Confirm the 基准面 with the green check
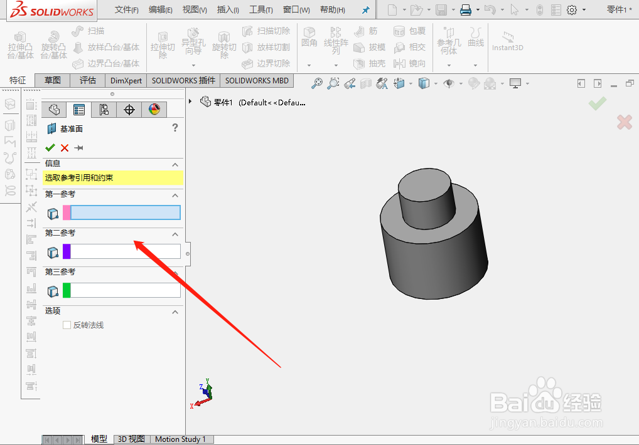The height and width of the screenshot is (445, 639). point(50,148)
